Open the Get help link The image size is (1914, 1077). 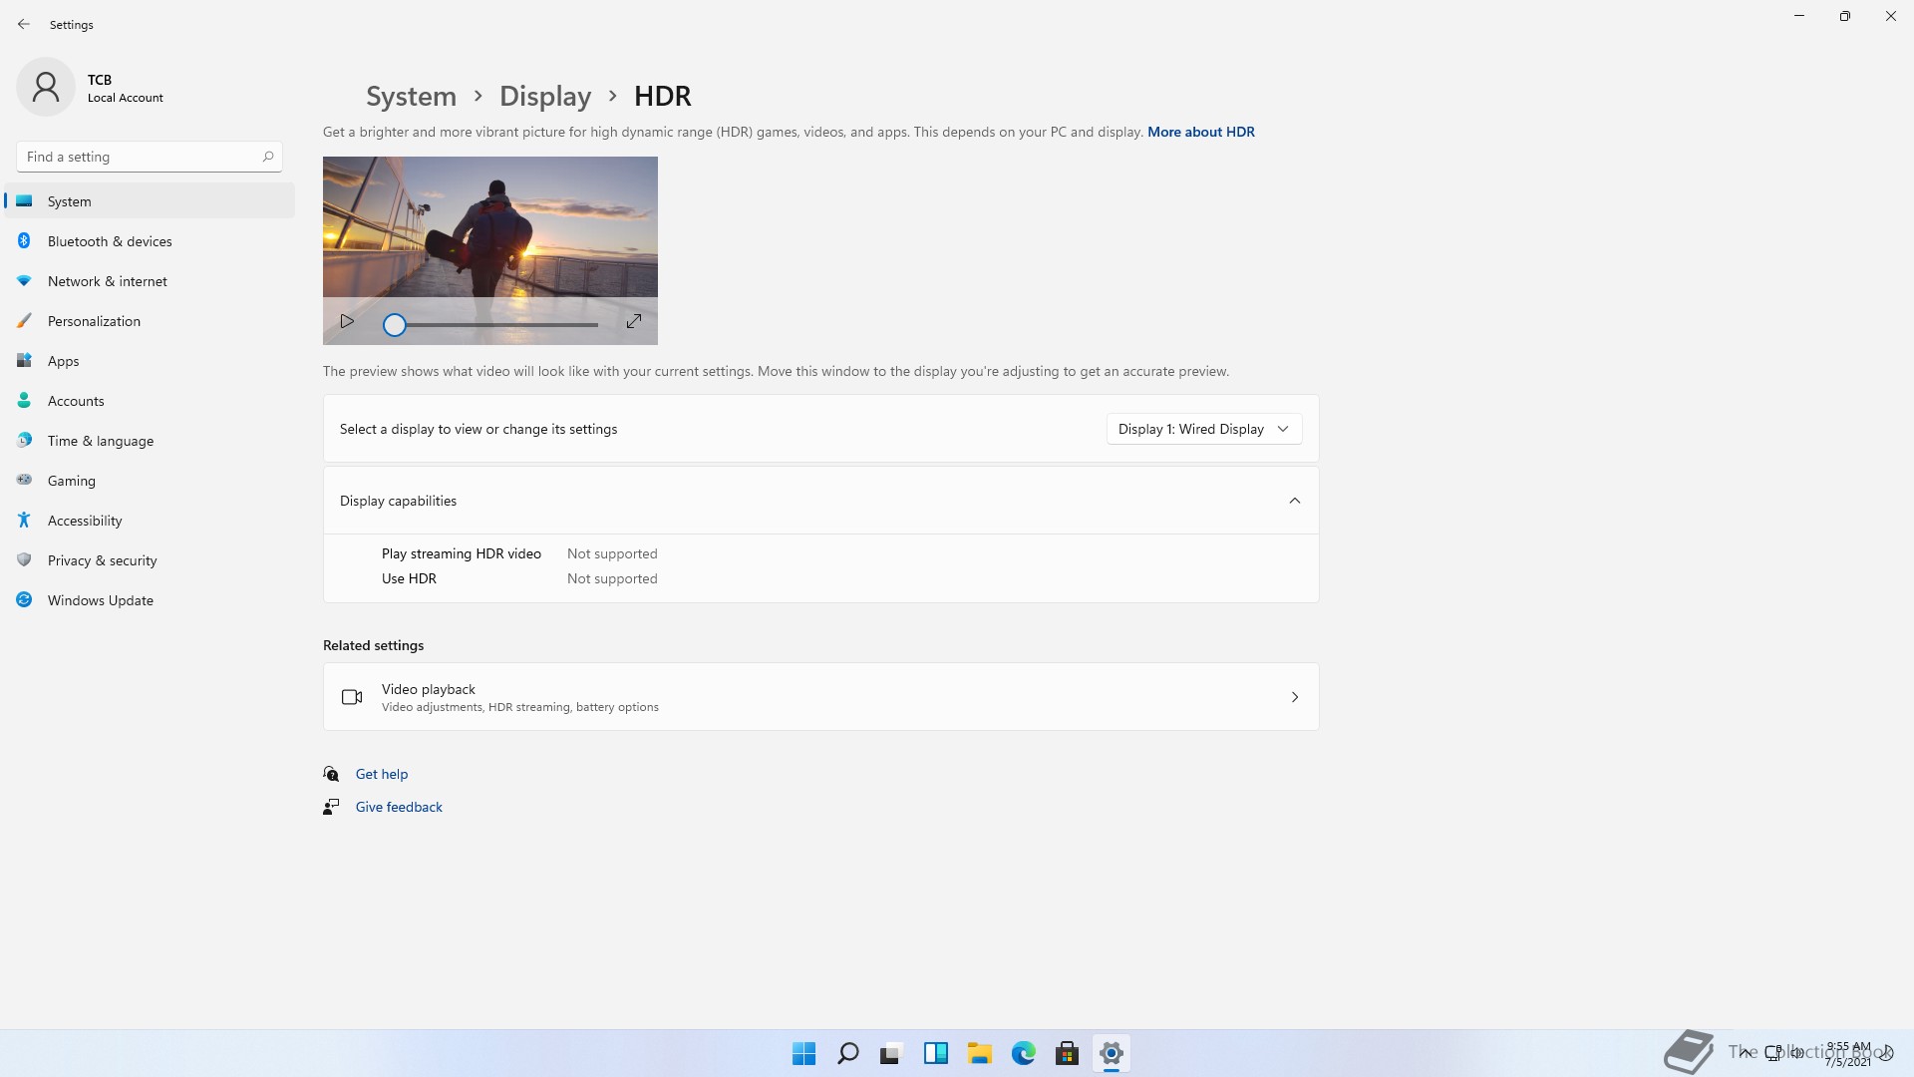click(x=382, y=774)
